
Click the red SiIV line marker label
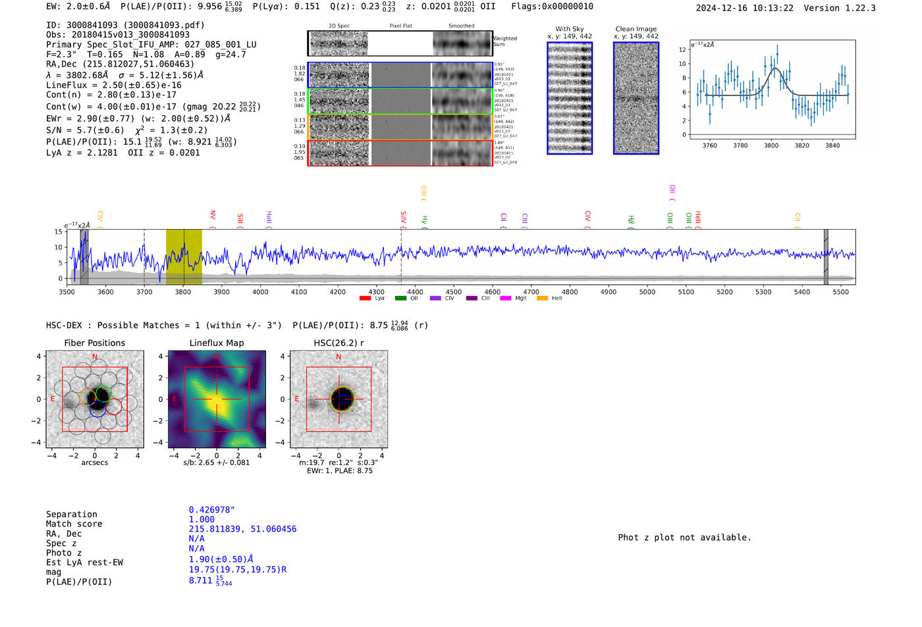403,217
